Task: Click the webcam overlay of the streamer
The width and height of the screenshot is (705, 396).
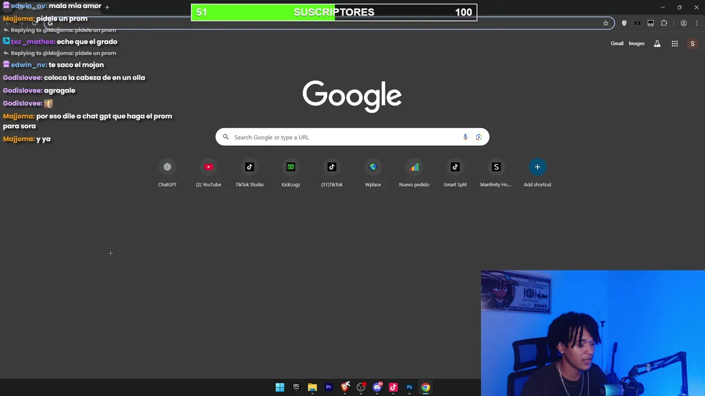Action: coord(593,333)
